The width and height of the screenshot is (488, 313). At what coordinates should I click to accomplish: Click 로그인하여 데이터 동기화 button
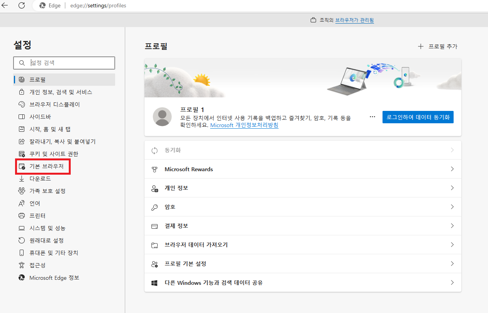click(x=418, y=117)
